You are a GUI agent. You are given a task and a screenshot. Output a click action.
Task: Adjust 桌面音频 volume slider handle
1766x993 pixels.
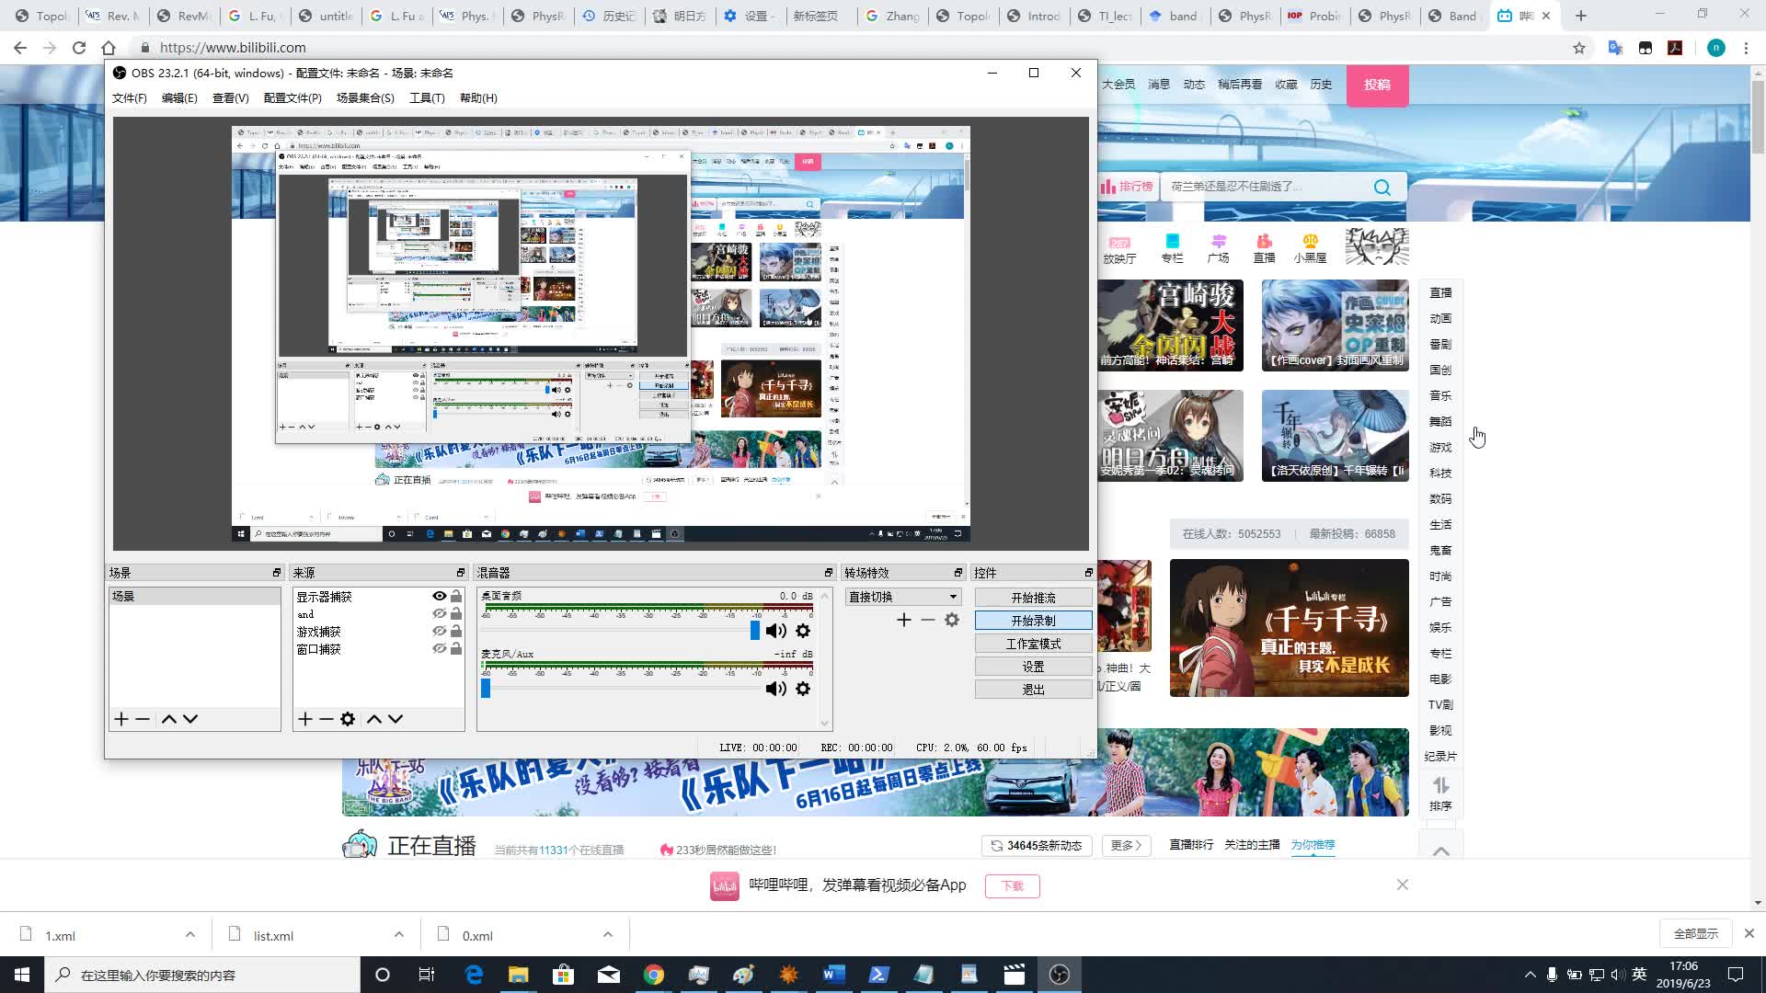[755, 630]
